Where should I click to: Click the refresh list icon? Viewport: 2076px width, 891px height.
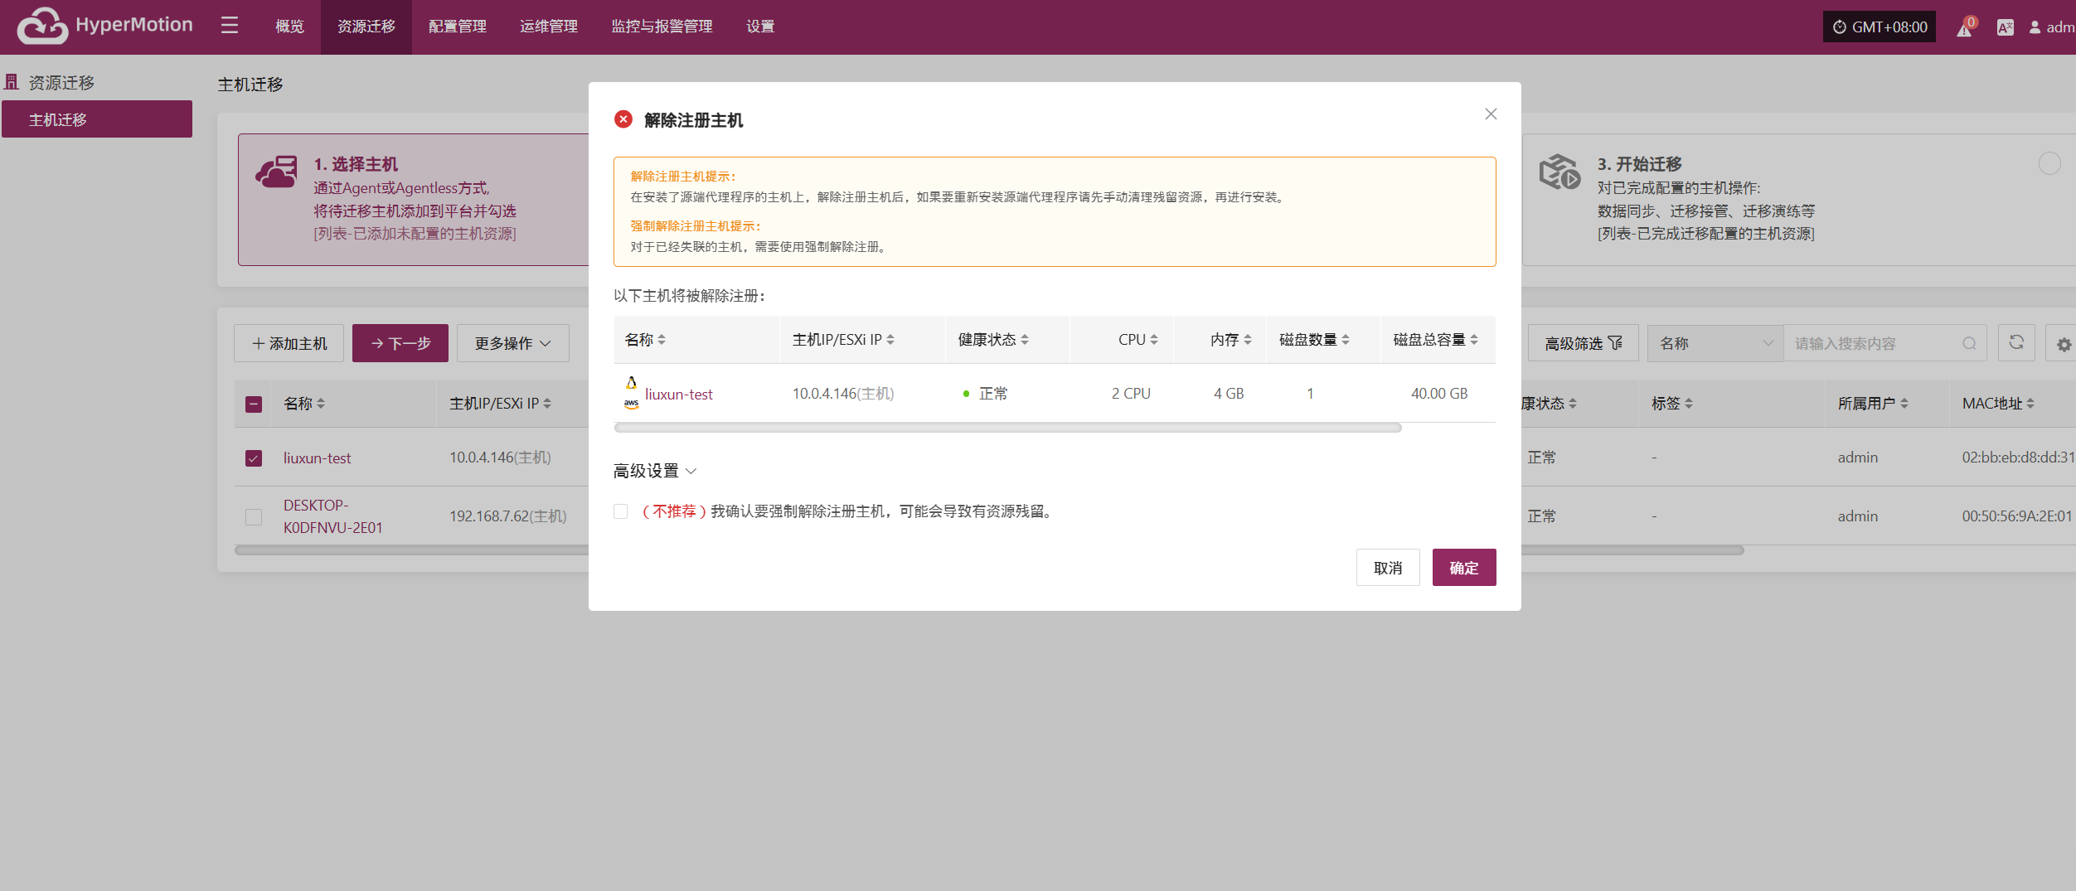tap(2016, 342)
